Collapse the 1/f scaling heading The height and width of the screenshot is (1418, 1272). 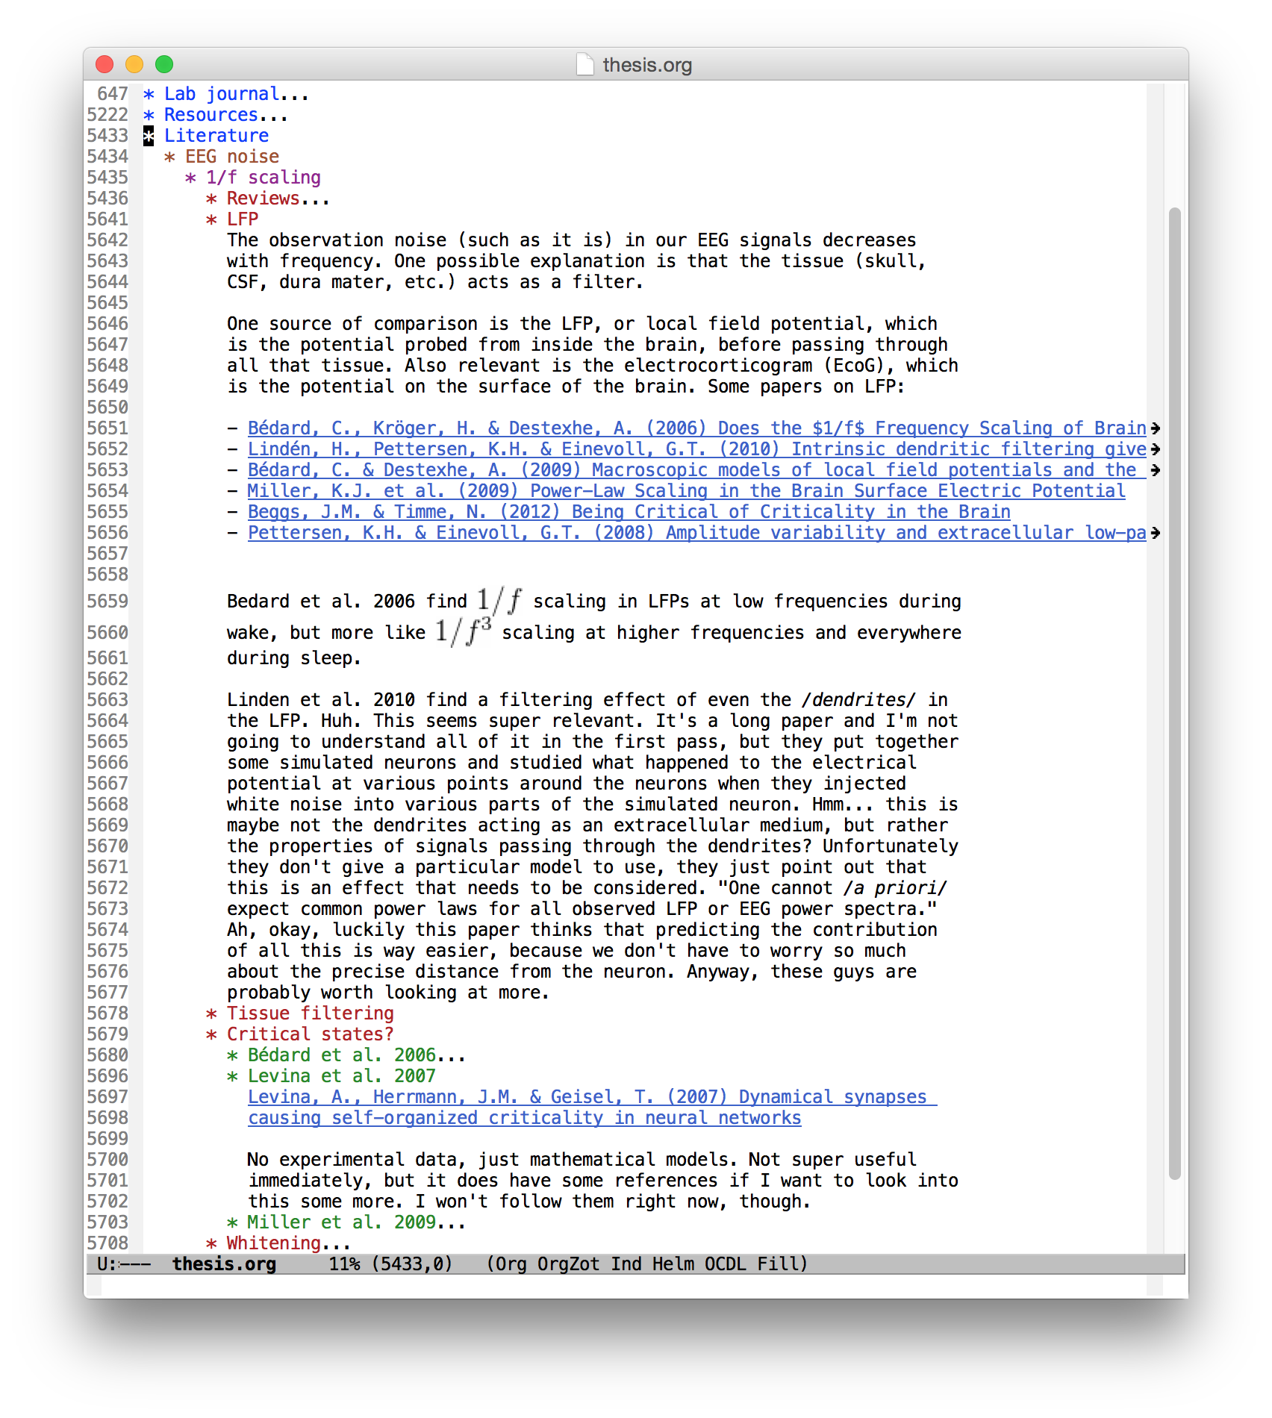(253, 178)
